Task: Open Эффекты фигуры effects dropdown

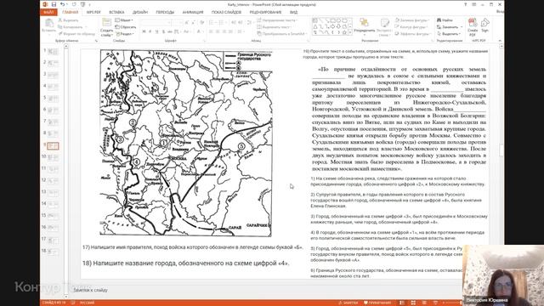Action: (x=413, y=34)
